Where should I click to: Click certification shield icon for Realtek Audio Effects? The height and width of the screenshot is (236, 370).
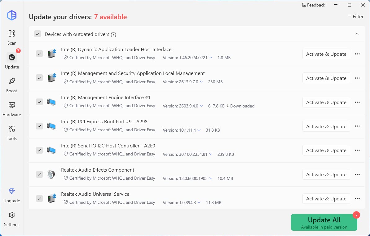point(66,178)
